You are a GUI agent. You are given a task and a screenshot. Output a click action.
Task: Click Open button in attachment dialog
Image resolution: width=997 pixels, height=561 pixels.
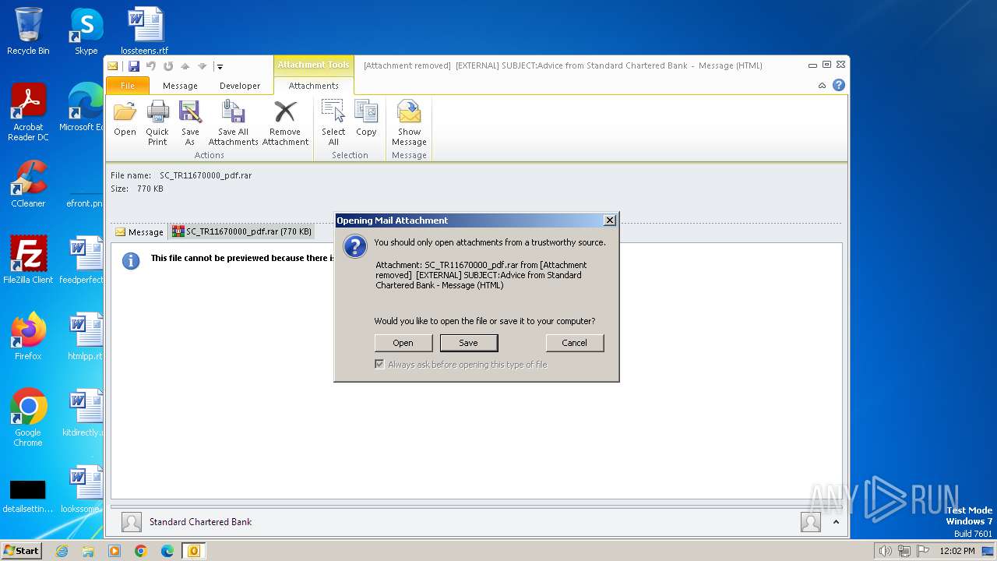[403, 343]
